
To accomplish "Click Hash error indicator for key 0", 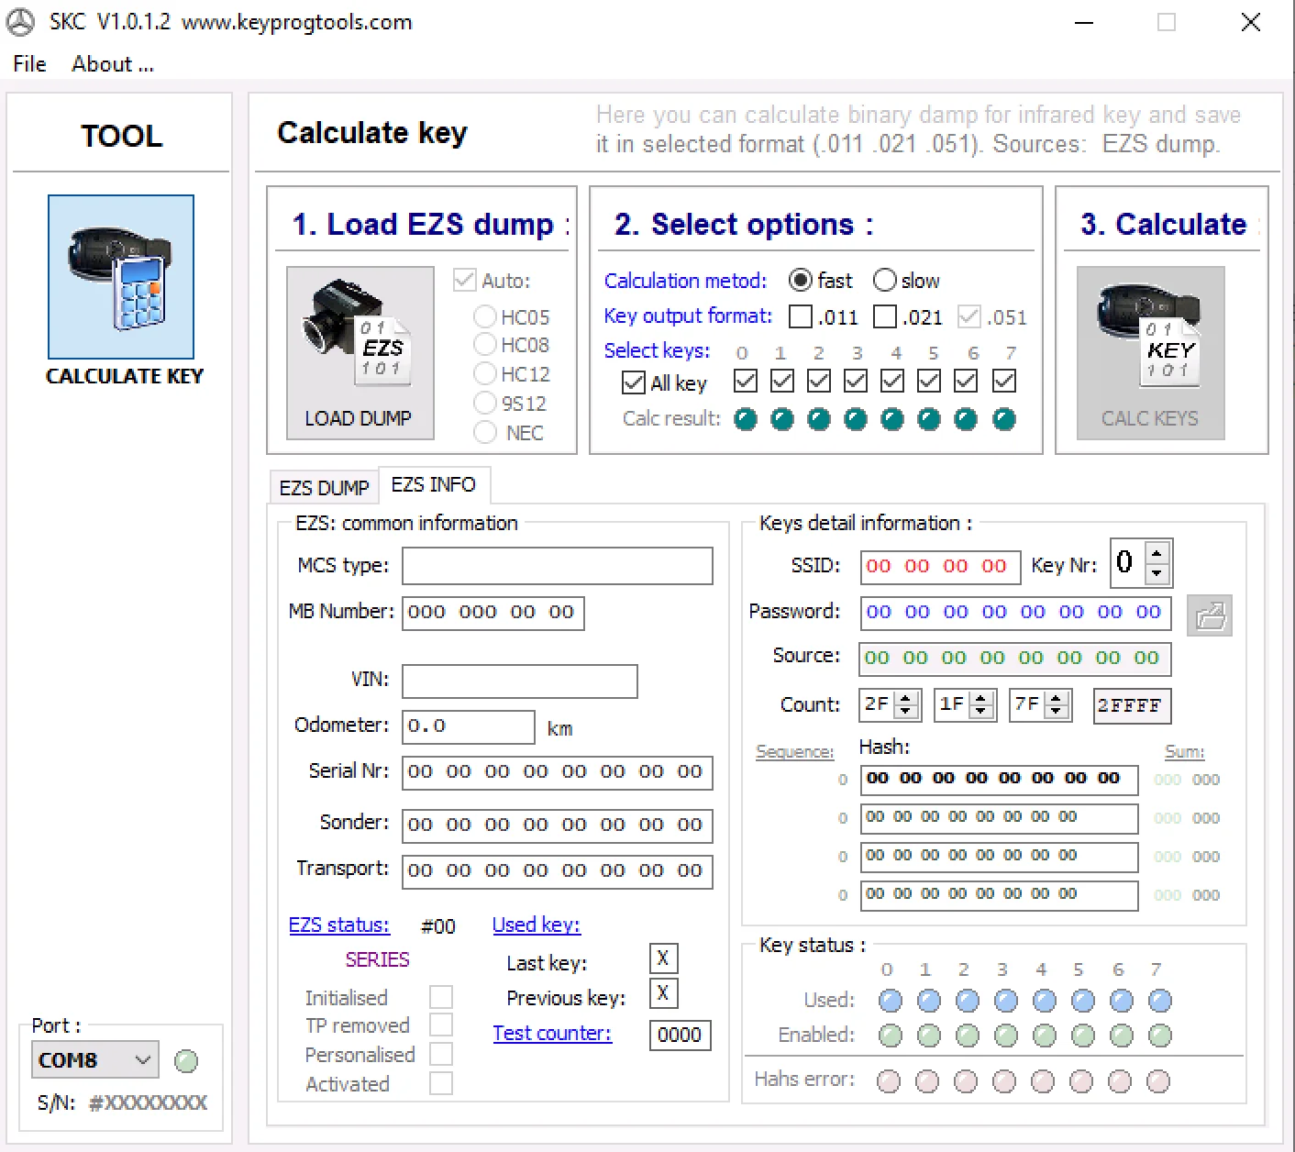I will pos(889,1081).
